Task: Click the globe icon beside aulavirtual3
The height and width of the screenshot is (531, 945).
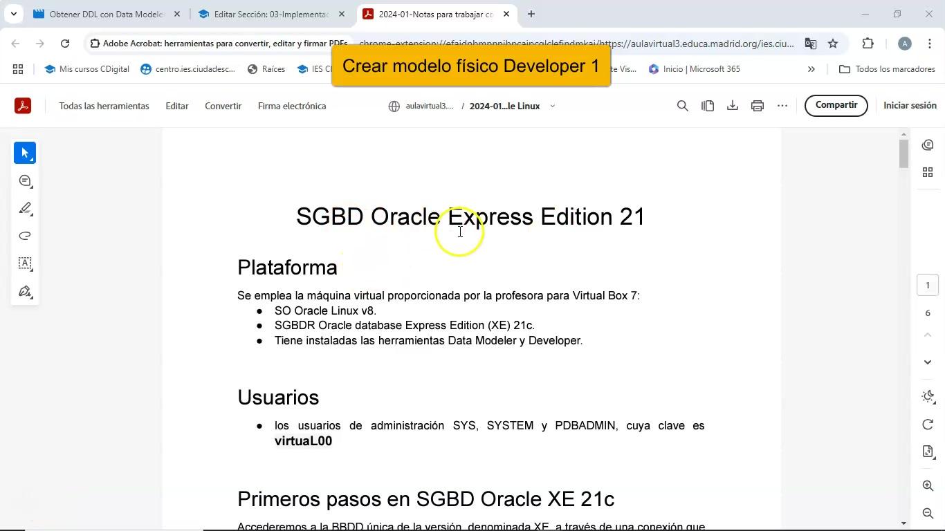Action: coord(394,106)
